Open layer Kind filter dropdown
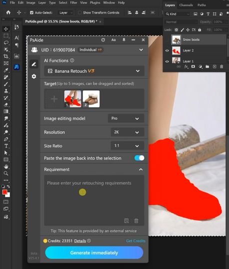The image size is (229, 269). 177,14
